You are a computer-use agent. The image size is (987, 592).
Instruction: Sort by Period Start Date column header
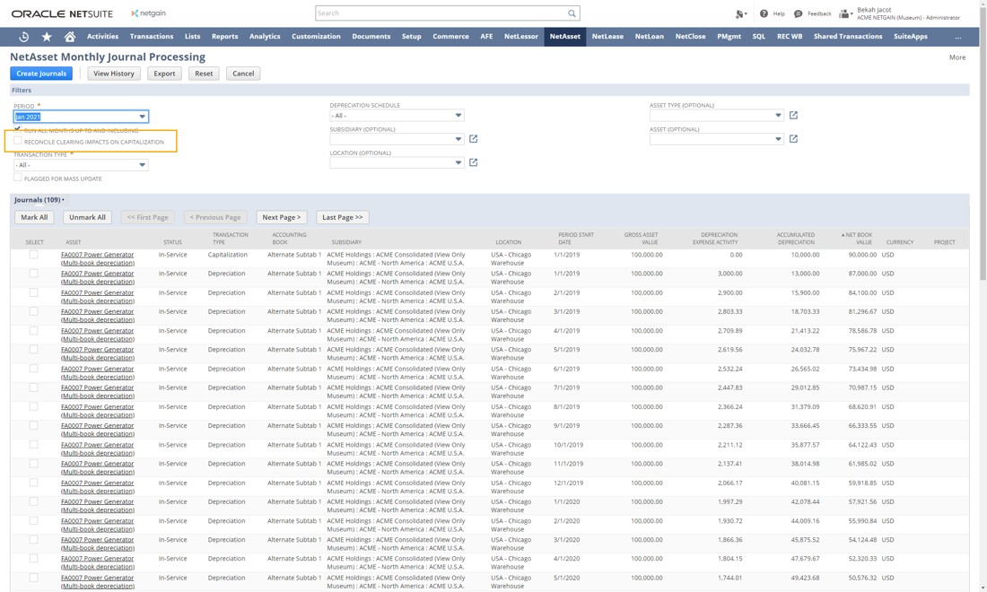[575, 239]
